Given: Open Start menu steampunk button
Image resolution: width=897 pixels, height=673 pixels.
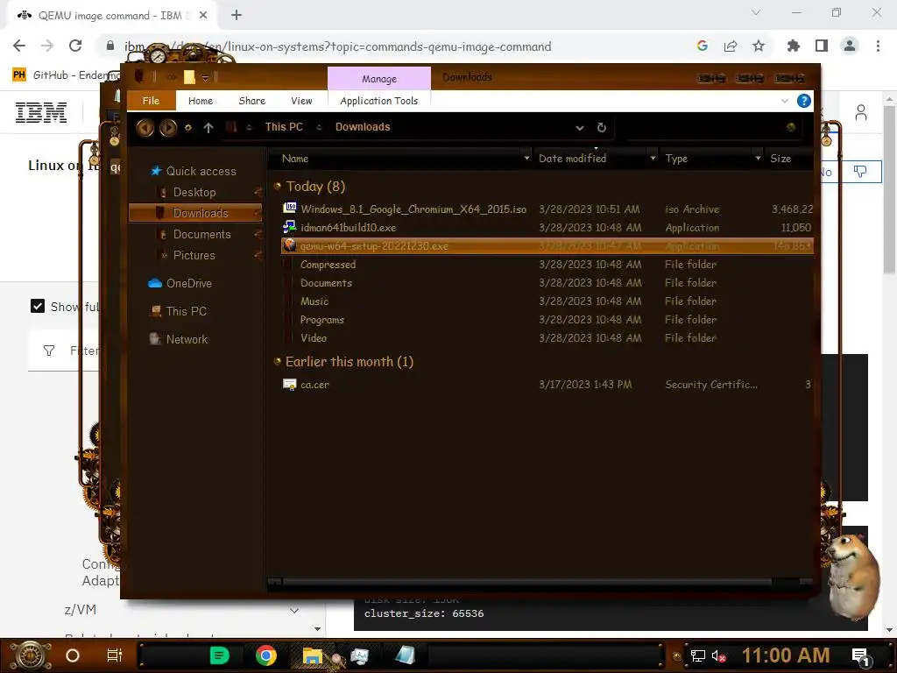Looking at the screenshot, I should coord(31,655).
